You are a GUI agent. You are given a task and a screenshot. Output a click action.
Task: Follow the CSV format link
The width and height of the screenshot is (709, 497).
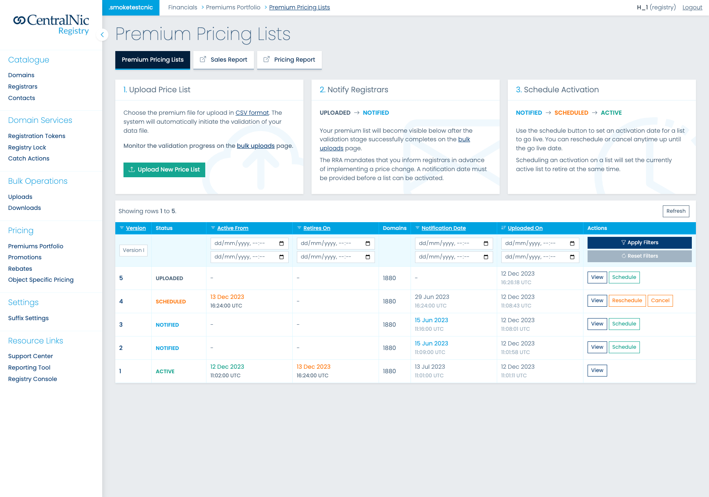tap(252, 113)
